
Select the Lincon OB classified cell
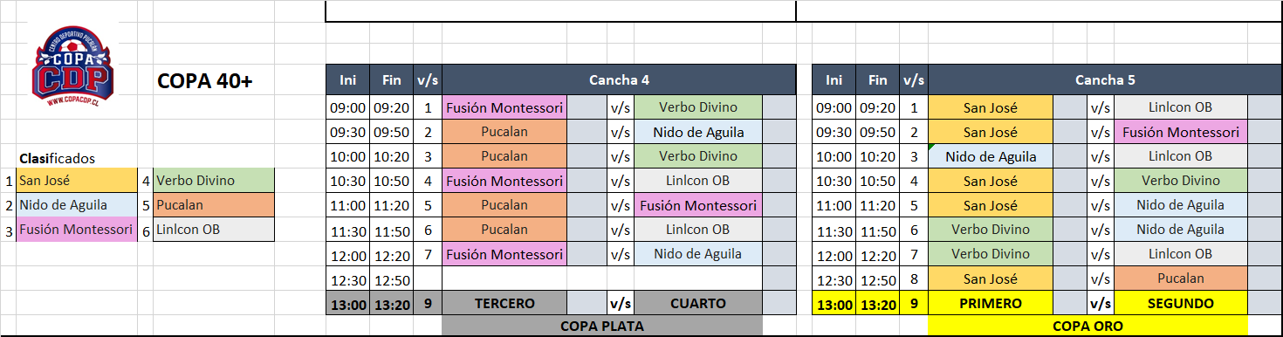click(213, 230)
